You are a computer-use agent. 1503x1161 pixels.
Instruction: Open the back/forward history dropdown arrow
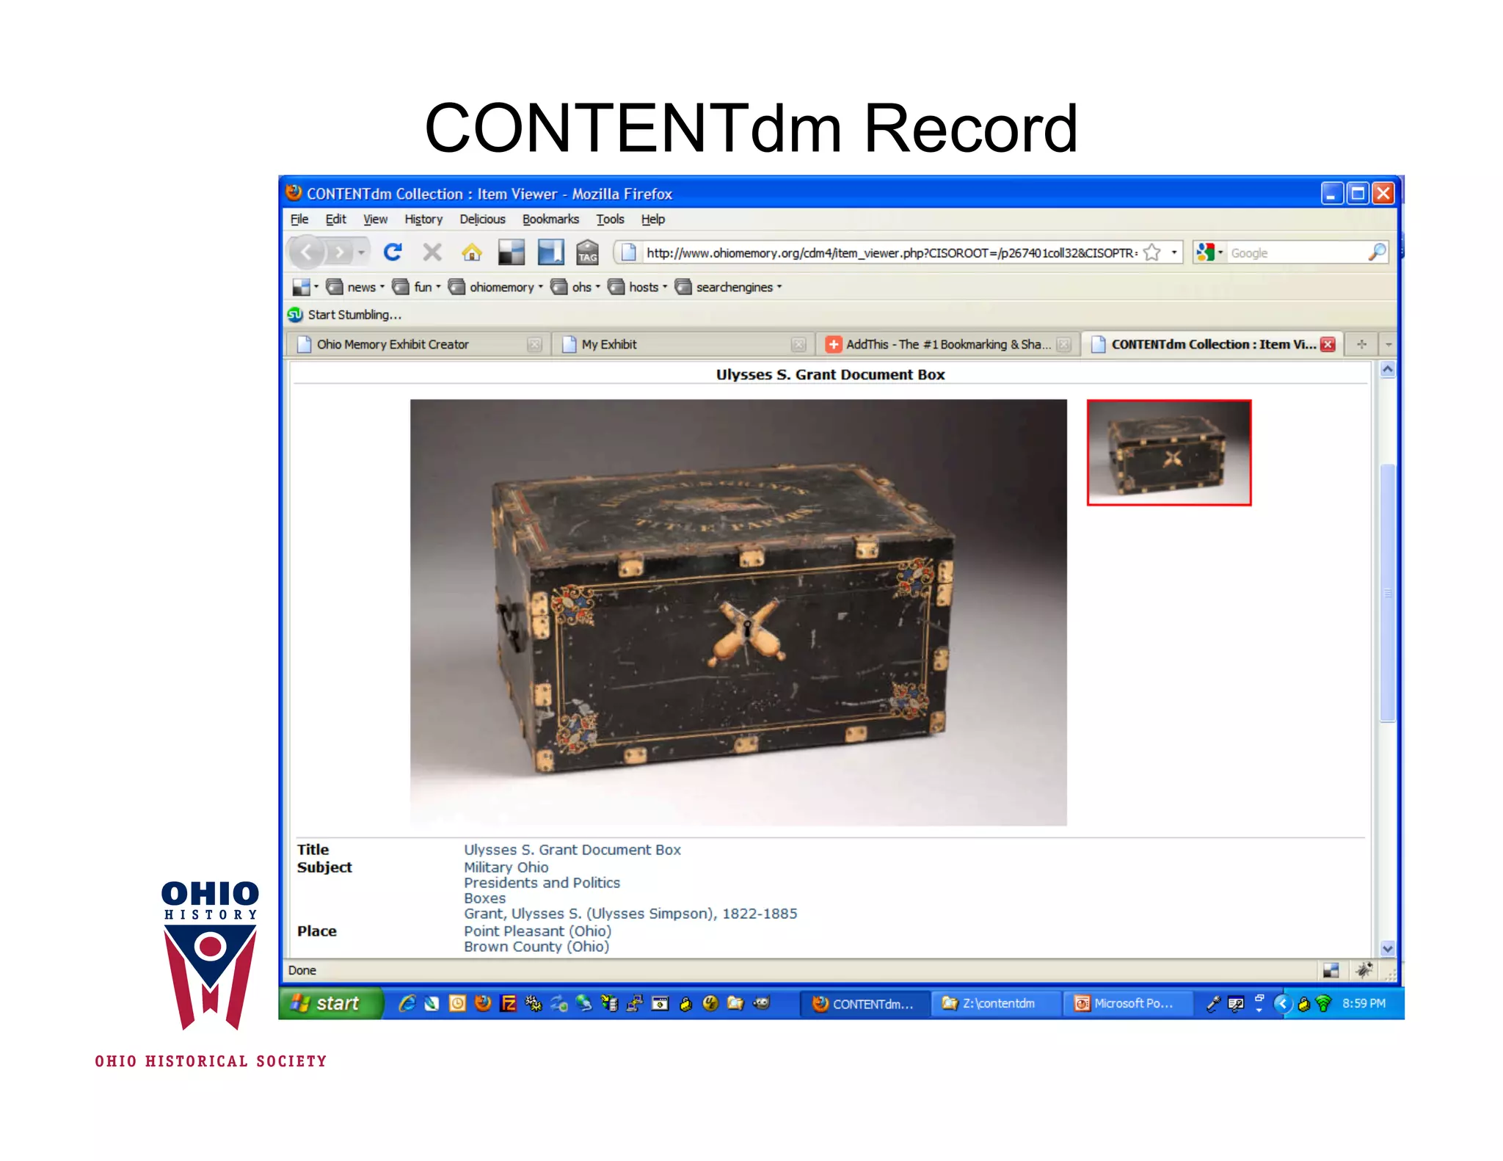pyautogui.click(x=361, y=253)
